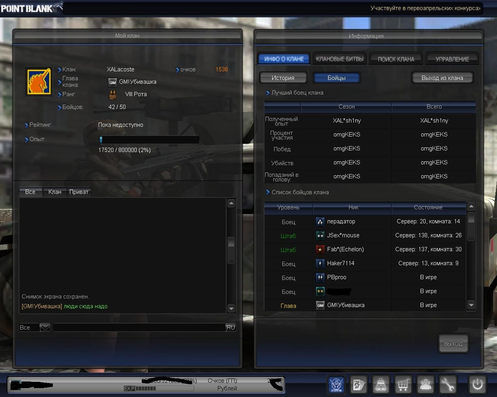The width and height of the screenshot is (497, 397).
Task: Click the clan experience progress bar
Action: [149, 140]
